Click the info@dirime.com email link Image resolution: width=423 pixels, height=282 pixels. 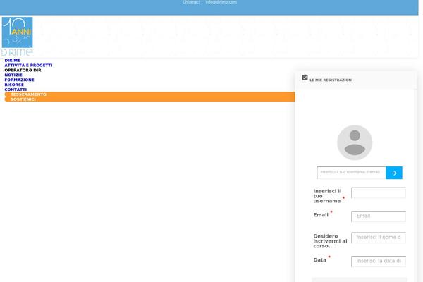pos(221,2)
